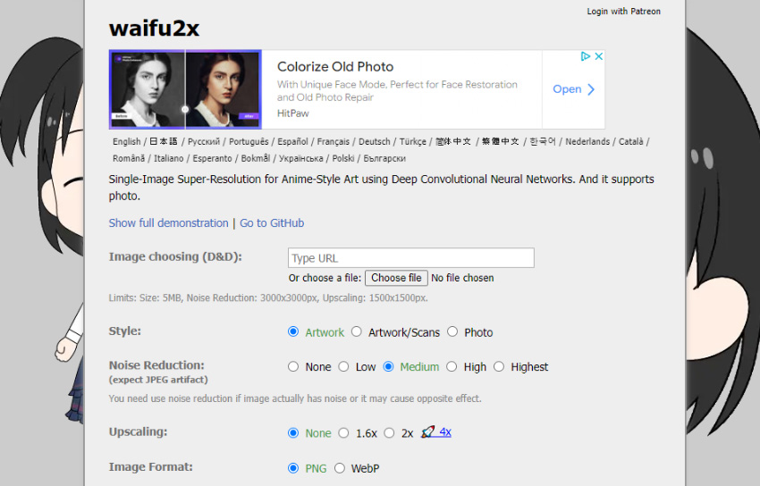Close the ad with the X icon
760x486 pixels.
click(x=598, y=56)
